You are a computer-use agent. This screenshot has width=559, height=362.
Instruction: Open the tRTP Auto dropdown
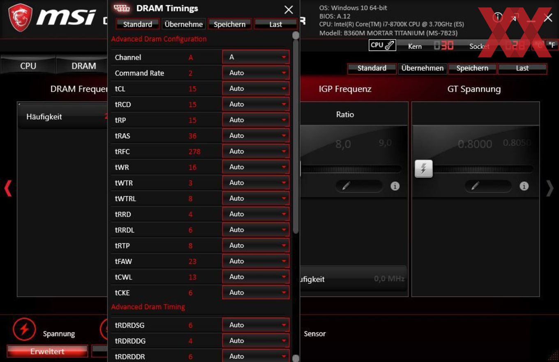tap(256, 245)
